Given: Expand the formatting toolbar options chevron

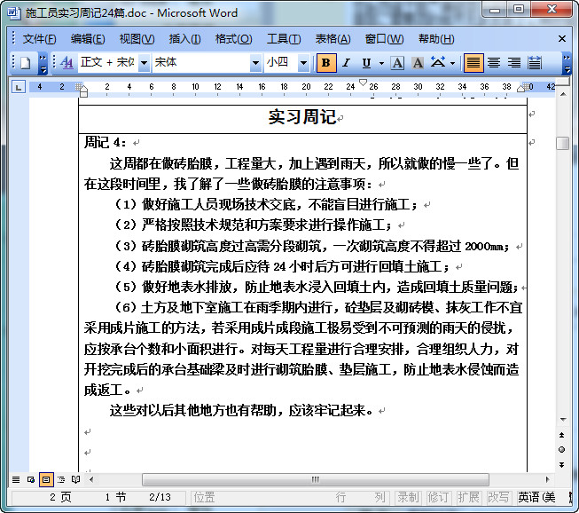Looking at the screenshot, I should point(567,64).
